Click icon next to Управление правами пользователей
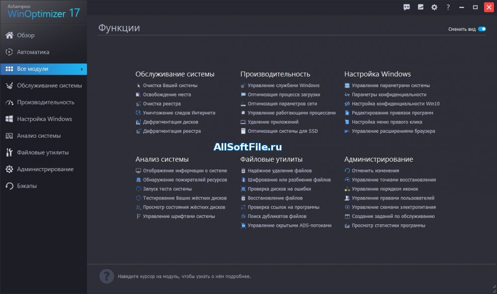Image resolution: width=497 pixels, height=294 pixels. coord(347,198)
